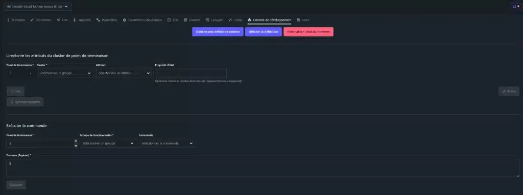Click the Écrire button on the right
The image size is (523, 195).
[x=509, y=91]
